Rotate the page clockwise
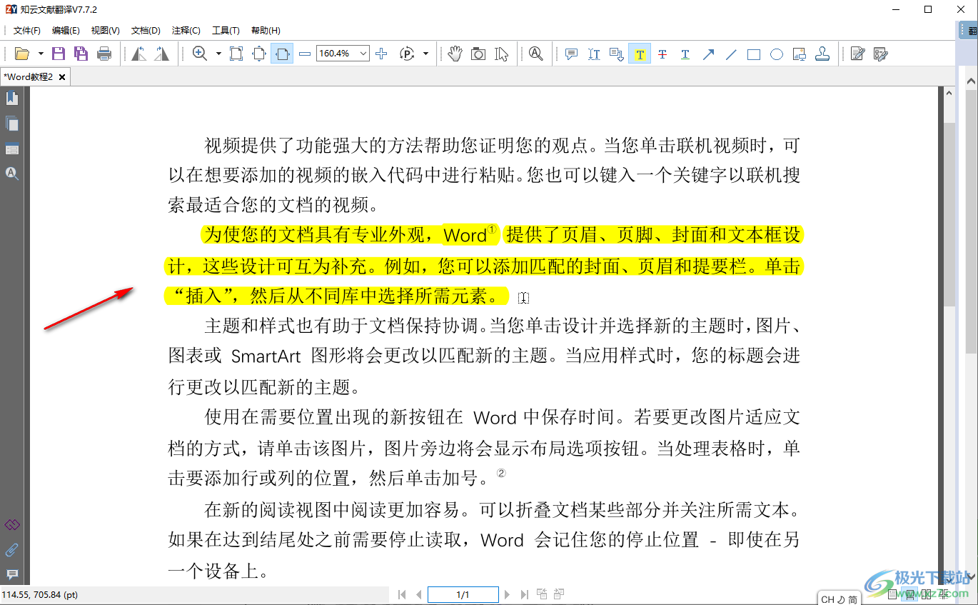 click(x=162, y=54)
